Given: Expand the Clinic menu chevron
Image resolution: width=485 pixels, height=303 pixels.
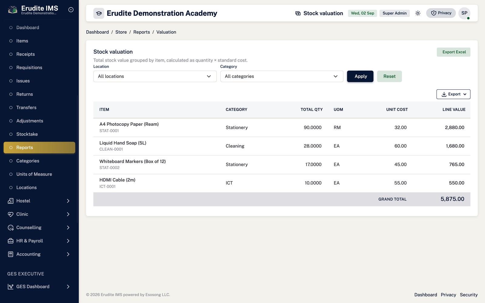Looking at the screenshot, I should [68, 214].
